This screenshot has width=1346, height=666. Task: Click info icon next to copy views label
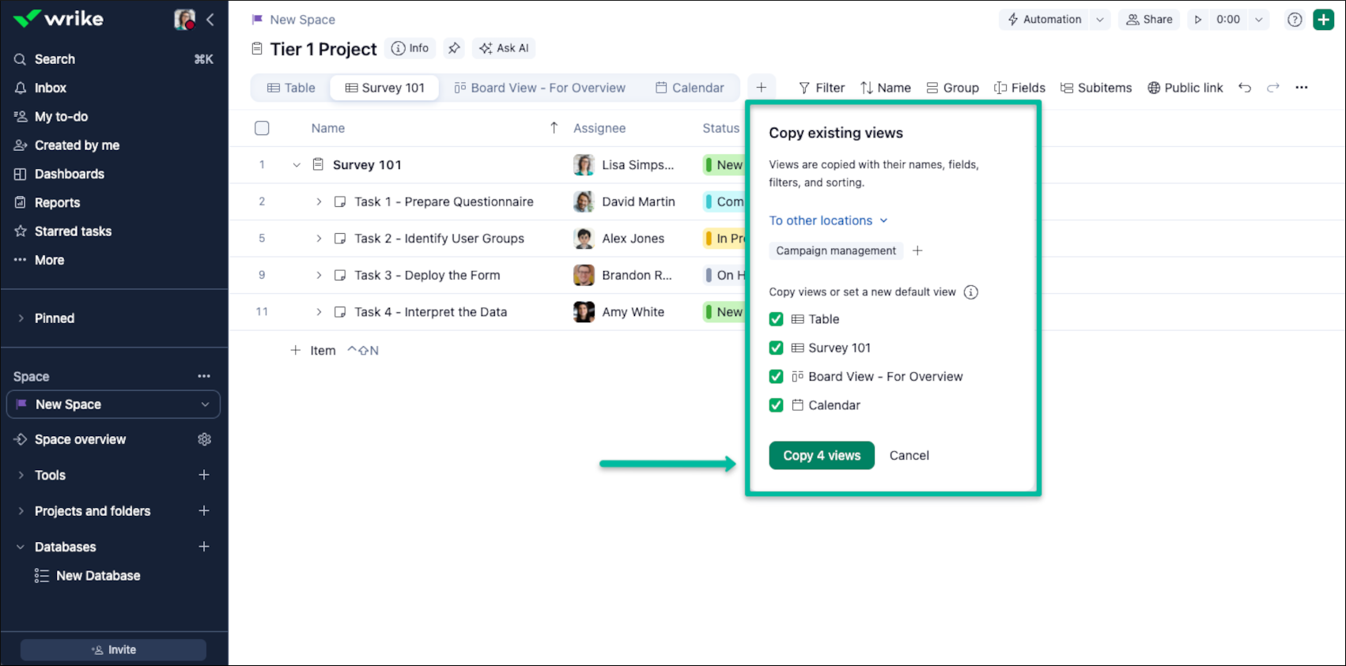[x=970, y=292]
